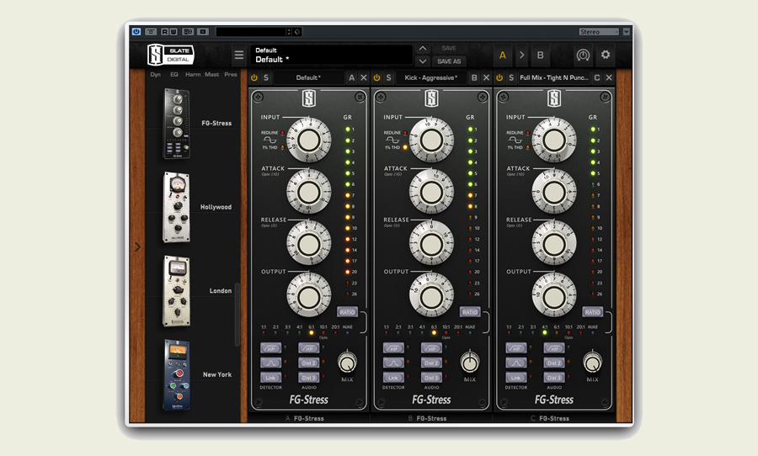Viewport: 758px width, 456px height.
Task: Enable detector bell filter on slot B
Action: point(393,363)
